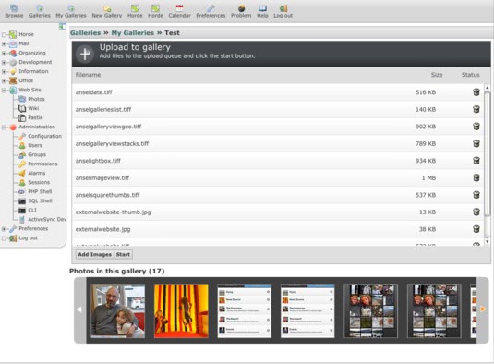Follow the My Galleries breadcrumb link
Viewport: 494px width, 364px height.
[133, 32]
